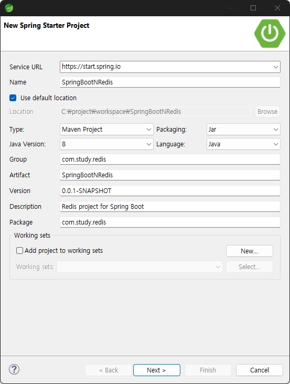Open the Type dropdown showing Maven Project
290x384 pixels.
106,129
